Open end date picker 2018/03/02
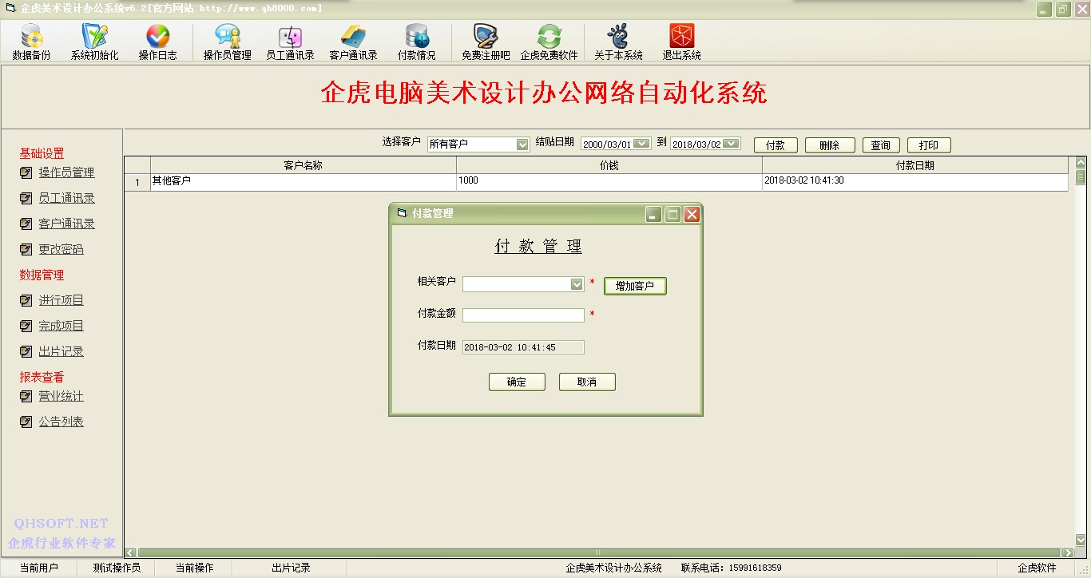 tap(731, 144)
